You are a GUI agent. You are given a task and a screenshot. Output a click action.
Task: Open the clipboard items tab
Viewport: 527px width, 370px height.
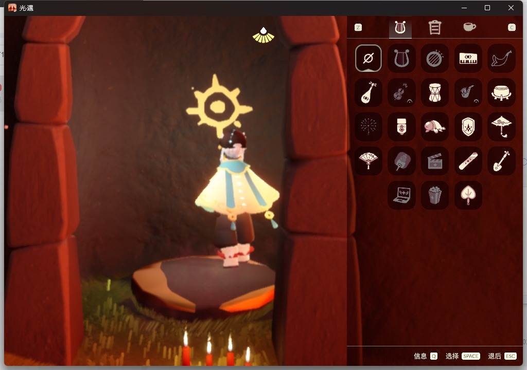click(x=434, y=28)
